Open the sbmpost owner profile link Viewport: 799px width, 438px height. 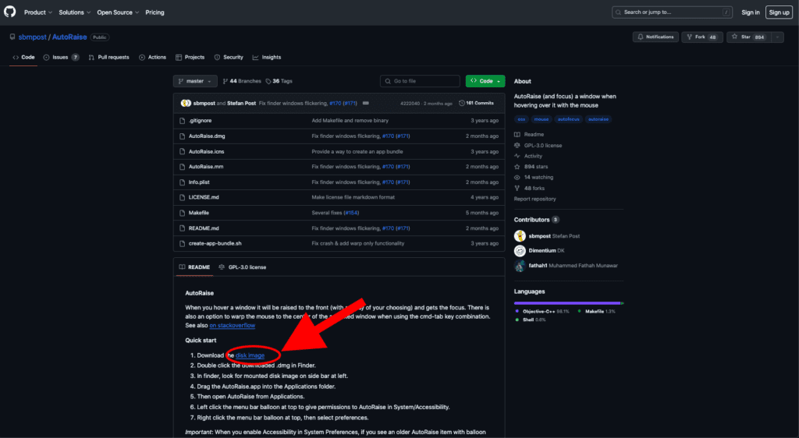tap(33, 37)
